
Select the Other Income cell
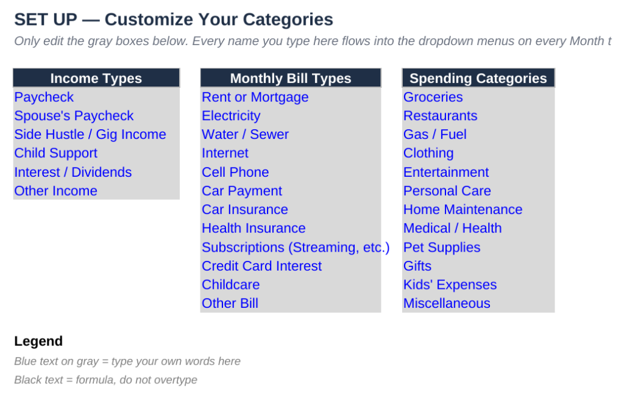click(96, 191)
